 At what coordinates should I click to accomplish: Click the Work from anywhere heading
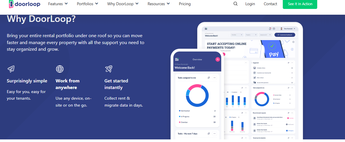[x=67, y=84]
